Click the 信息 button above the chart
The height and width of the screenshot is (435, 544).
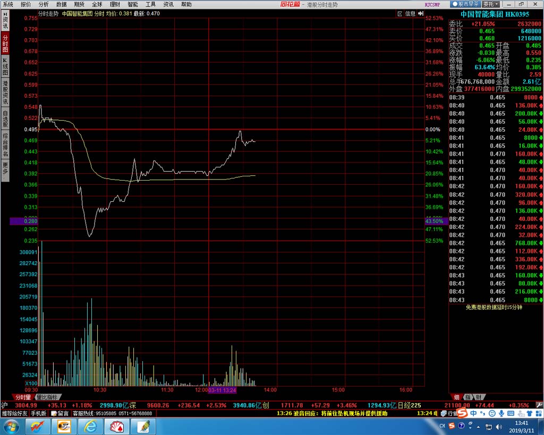410,13
